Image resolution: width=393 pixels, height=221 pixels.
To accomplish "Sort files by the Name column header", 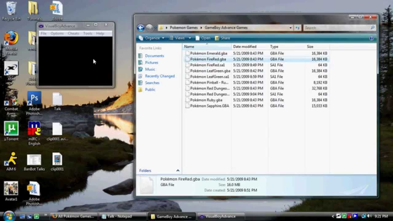I will [x=207, y=47].
